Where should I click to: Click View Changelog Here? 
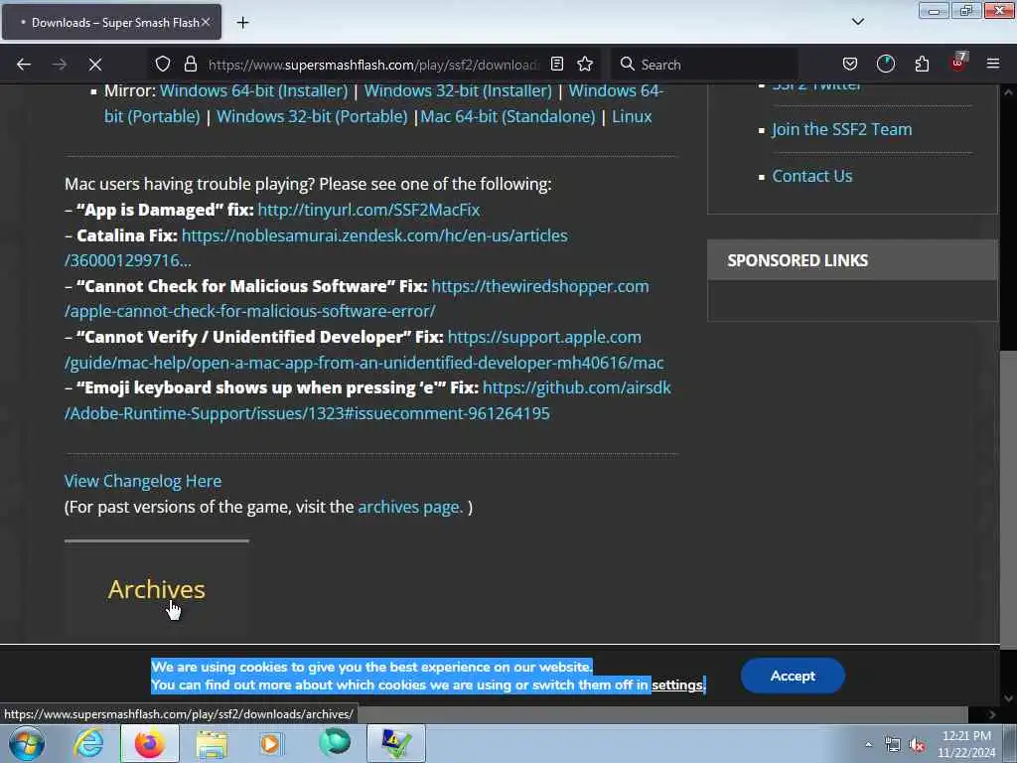point(143,482)
